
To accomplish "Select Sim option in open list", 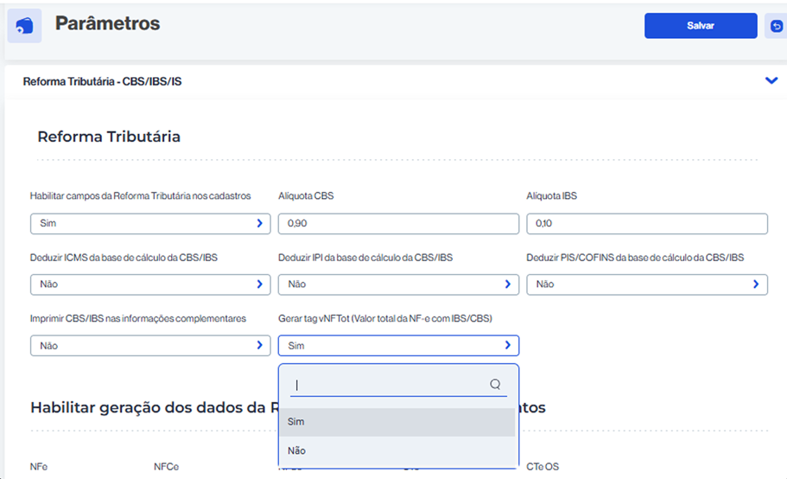I will pyautogui.click(x=397, y=422).
